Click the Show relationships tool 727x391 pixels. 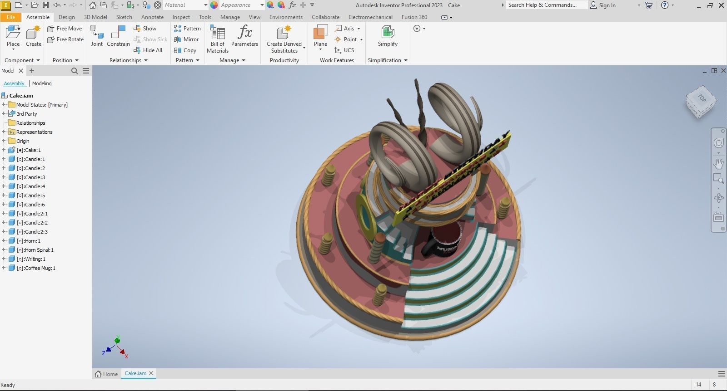click(145, 28)
